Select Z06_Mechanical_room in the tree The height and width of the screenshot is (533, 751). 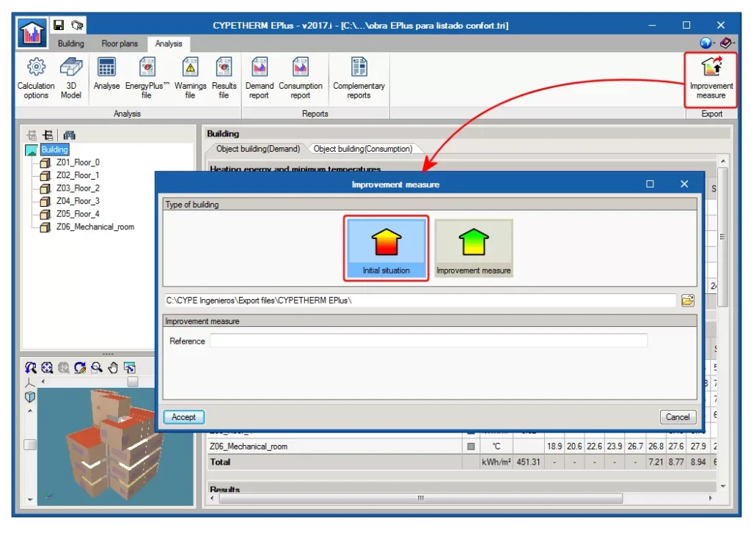[x=95, y=227]
